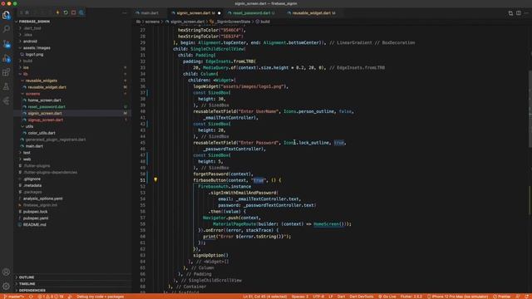Open analysis_options.yaml file
Viewport: 532px width, 299px height.
42,199
